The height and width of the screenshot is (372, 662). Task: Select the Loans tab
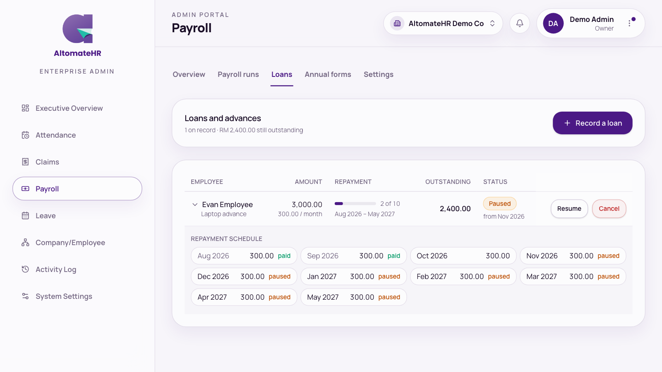(x=282, y=74)
